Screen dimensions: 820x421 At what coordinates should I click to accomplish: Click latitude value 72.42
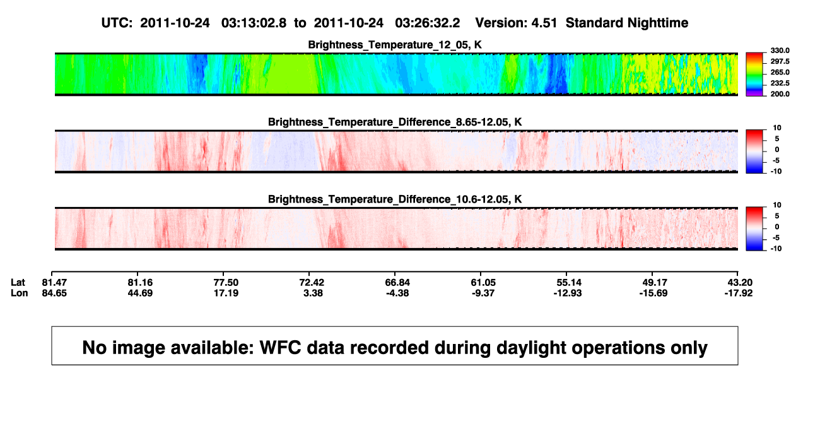click(x=311, y=282)
